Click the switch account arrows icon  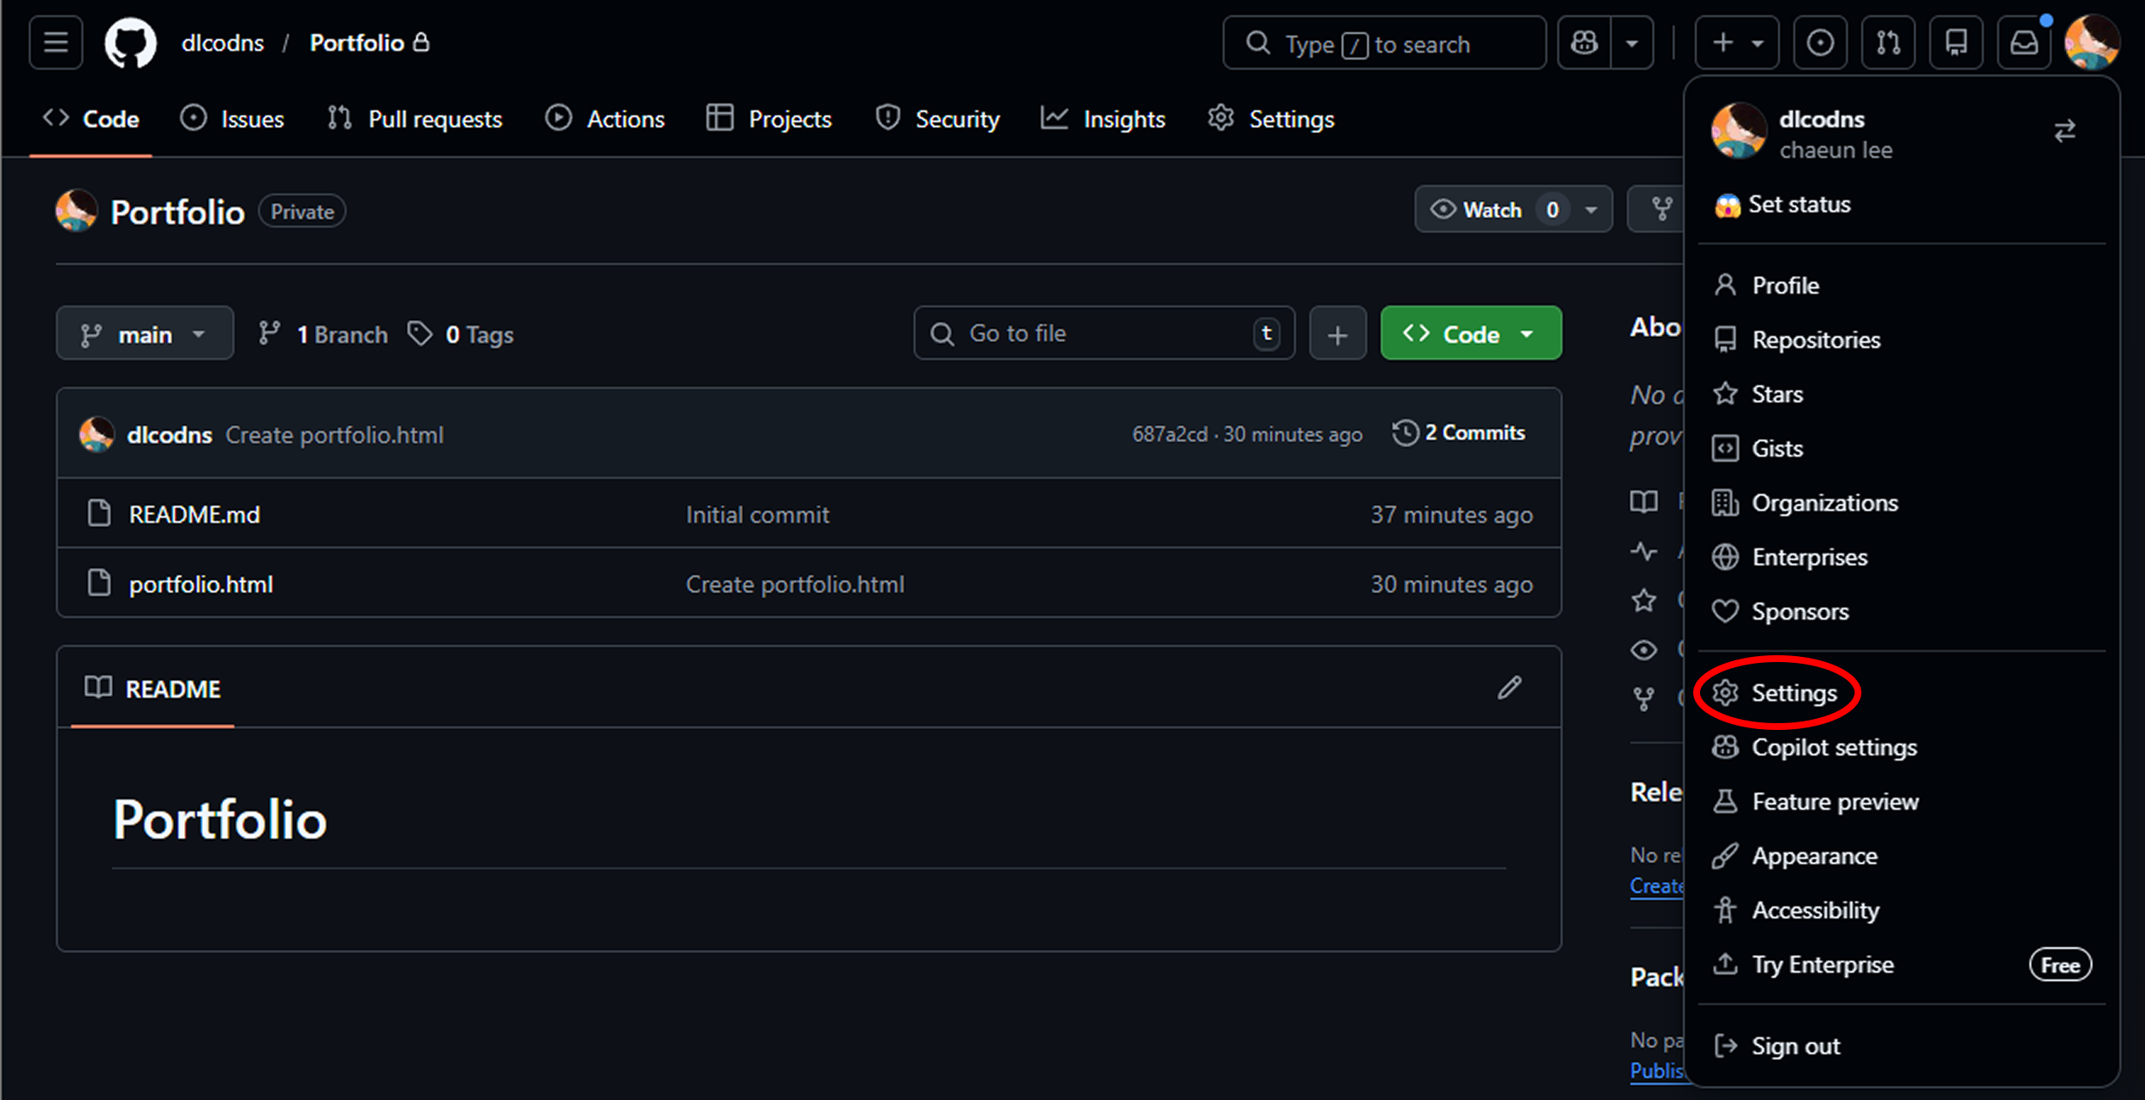coord(2064,132)
